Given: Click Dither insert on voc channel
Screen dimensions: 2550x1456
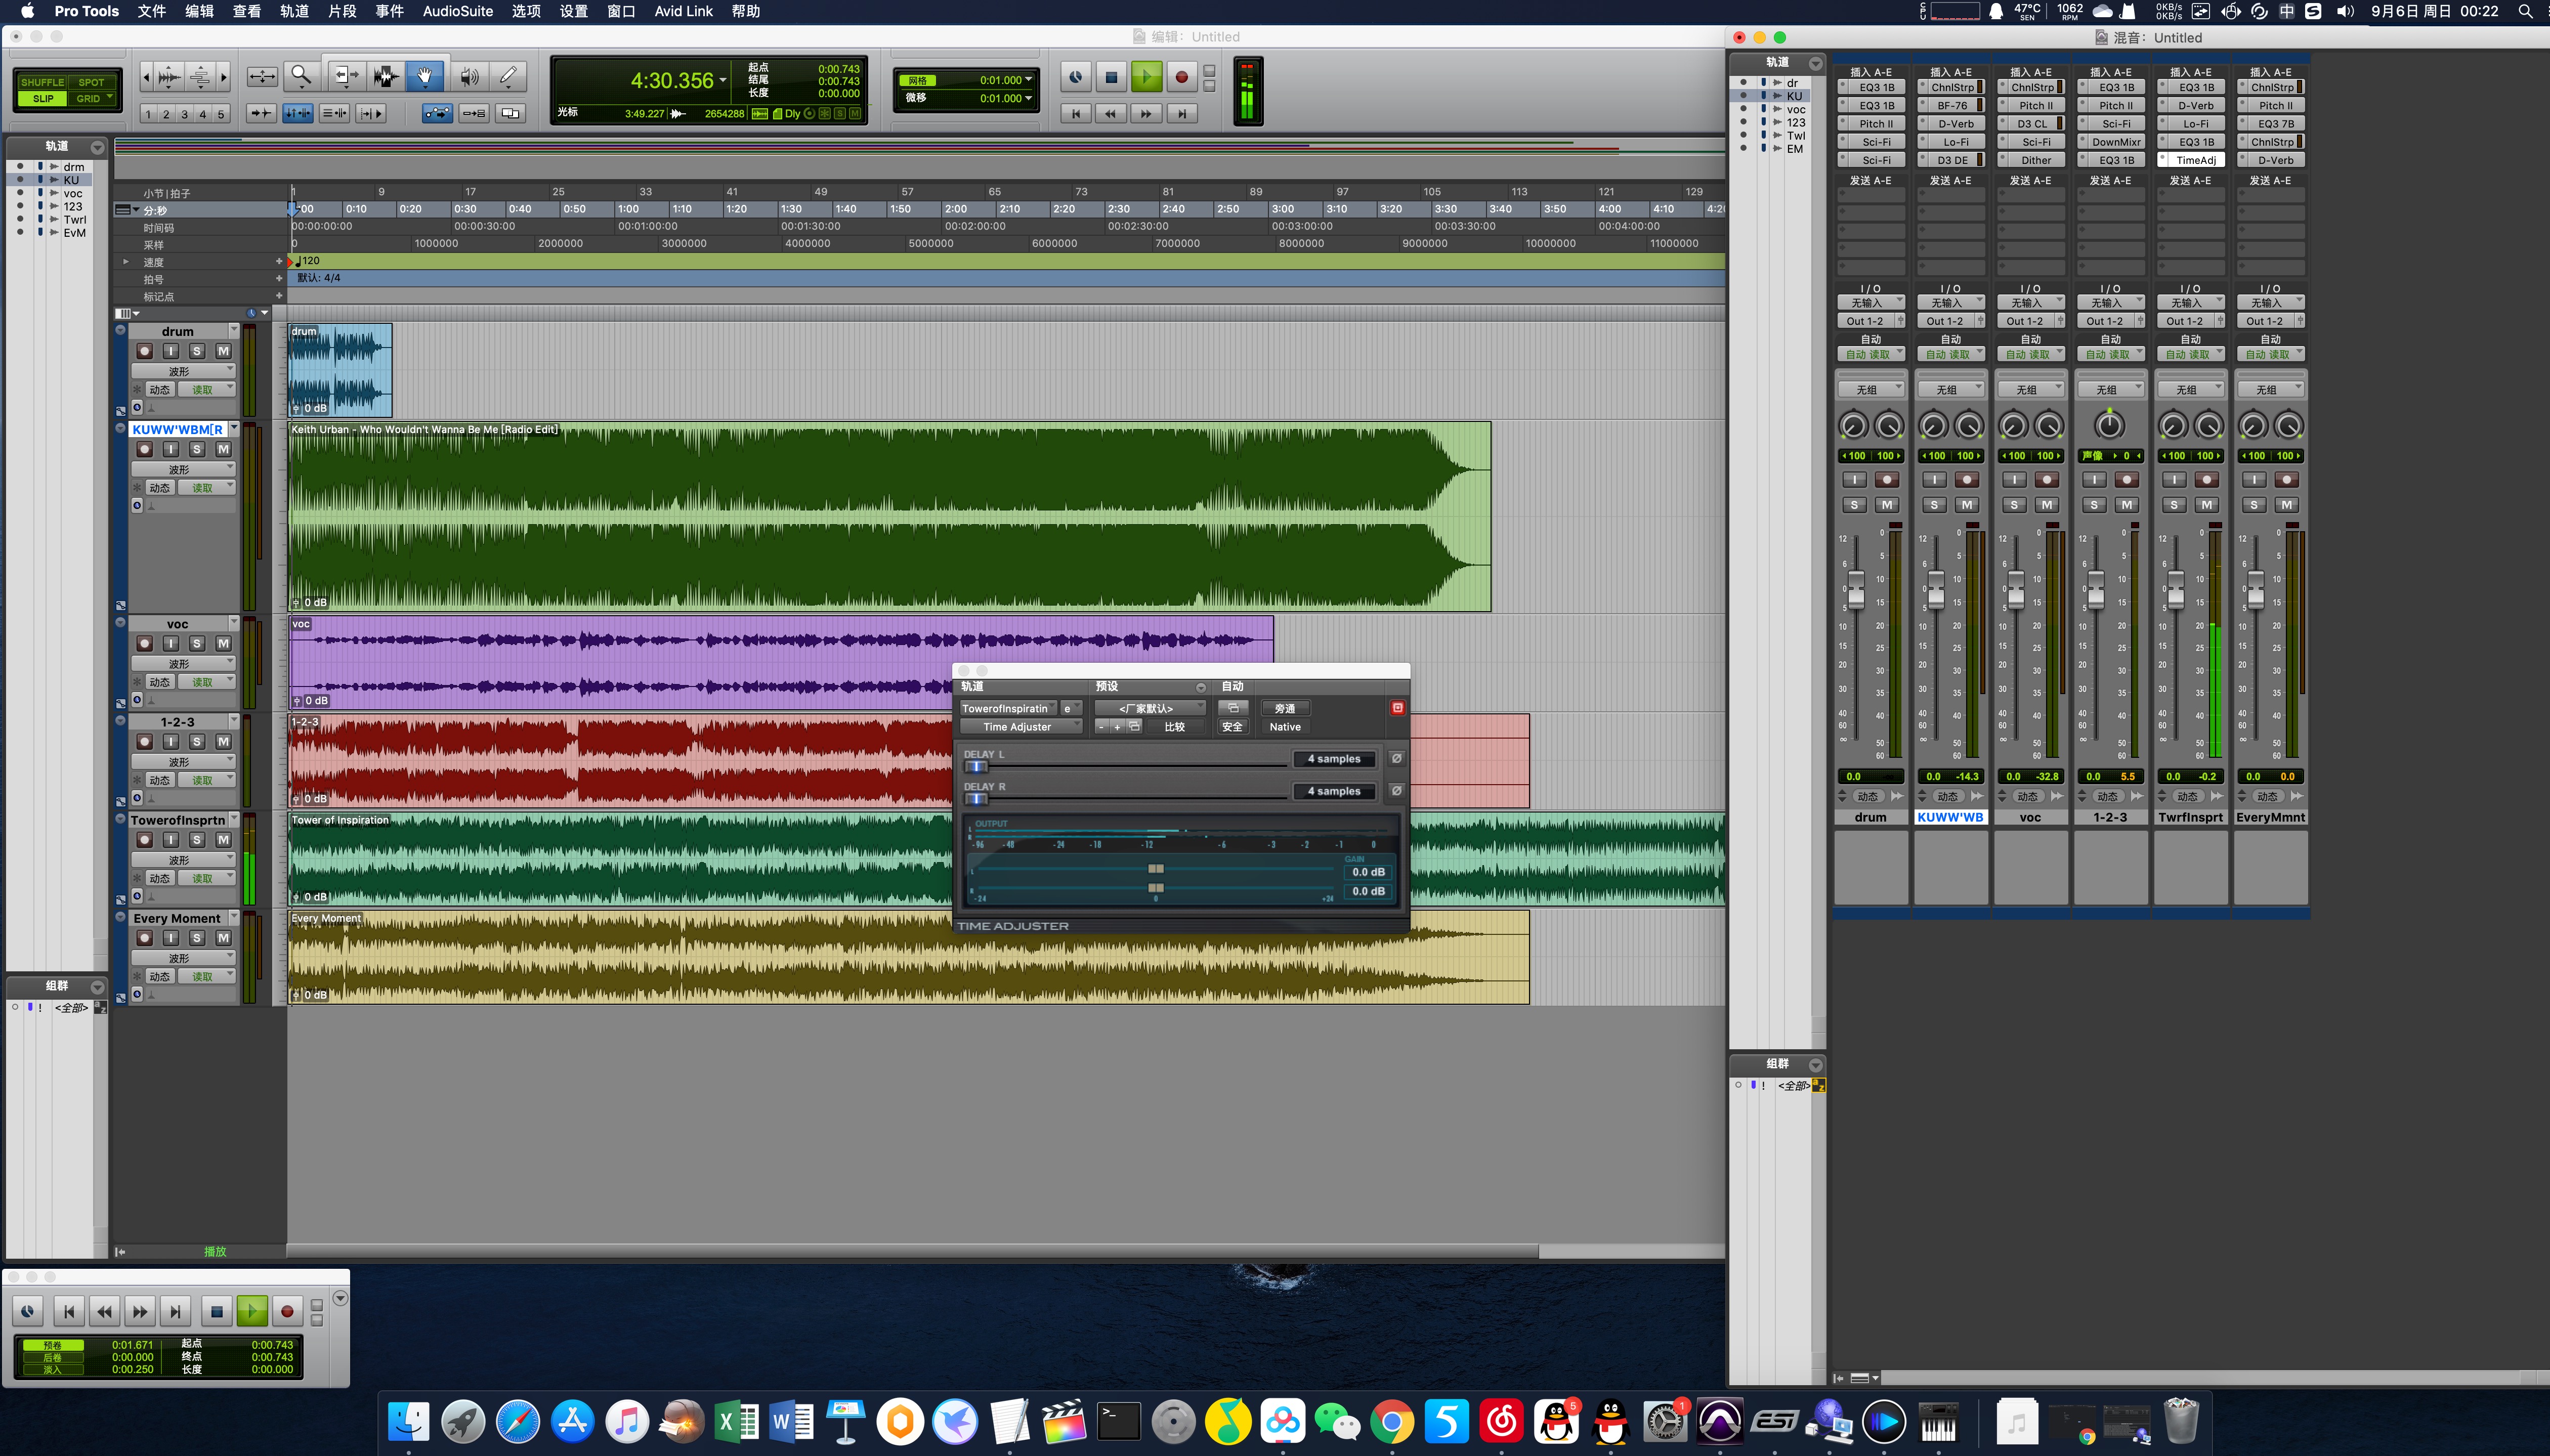Looking at the screenshot, I should tap(2035, 160).
